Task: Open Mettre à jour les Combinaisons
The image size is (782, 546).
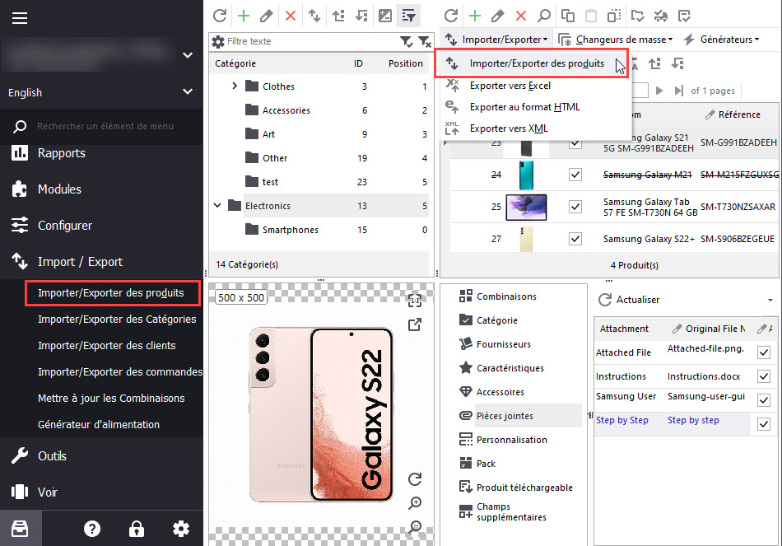Action: click(111, 399)
